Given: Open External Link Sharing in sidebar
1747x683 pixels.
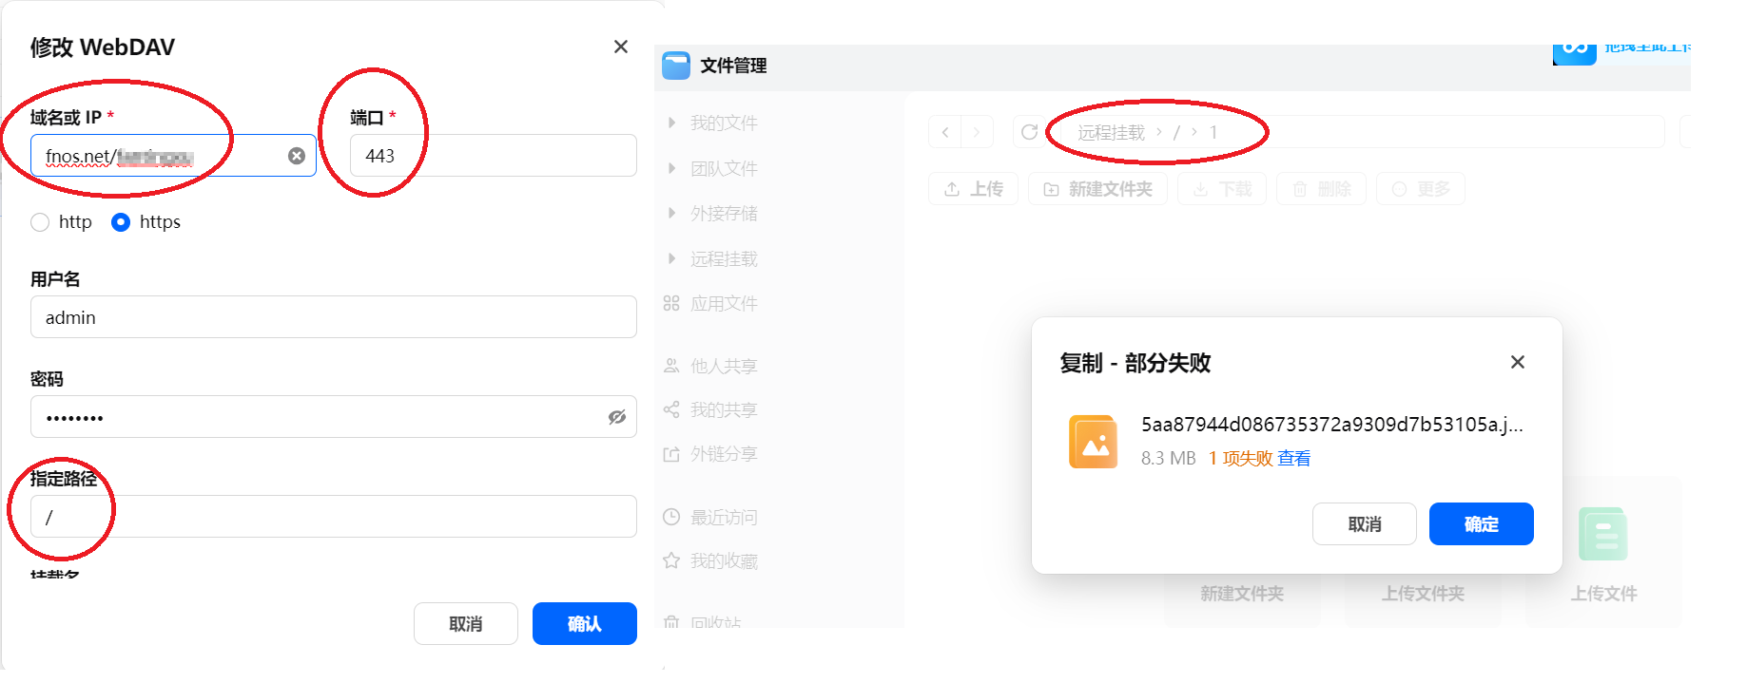Looking at the screenshot, I should pyautogui.click(x=724, y=453).
